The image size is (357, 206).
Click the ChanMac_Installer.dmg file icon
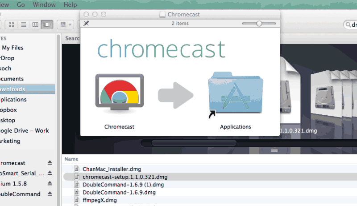click(77, 169)
